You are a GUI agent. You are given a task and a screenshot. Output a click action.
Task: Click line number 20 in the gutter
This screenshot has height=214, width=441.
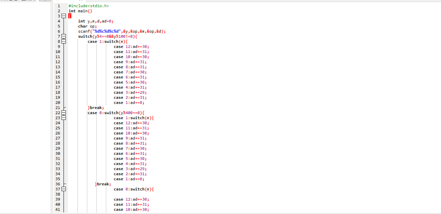point(58,103)
